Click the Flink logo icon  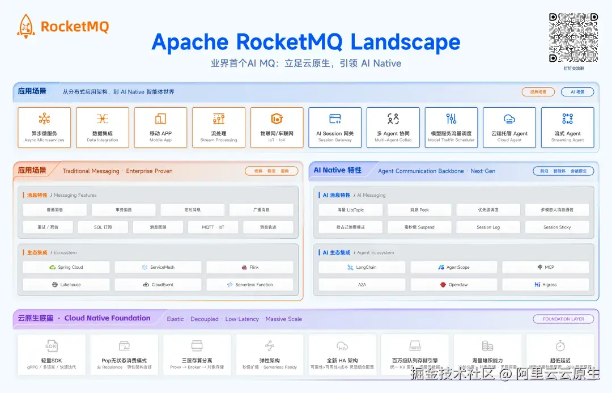tap(244, 267)
